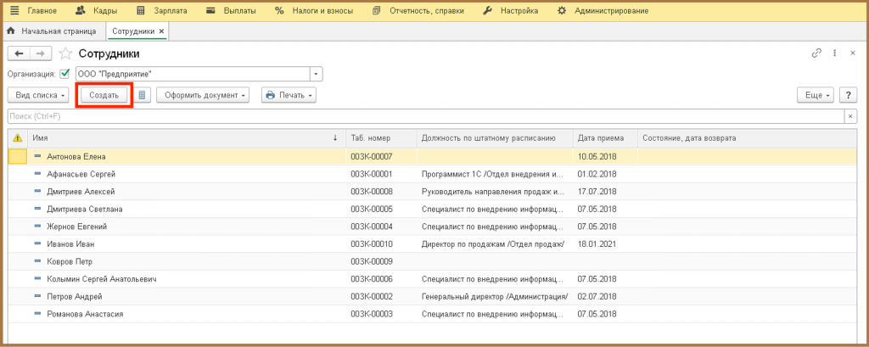The height and width of the screenshot is (347, 869).
Task: Click the row icon beside Ковров Петр
Action: [x=37, y=261]
